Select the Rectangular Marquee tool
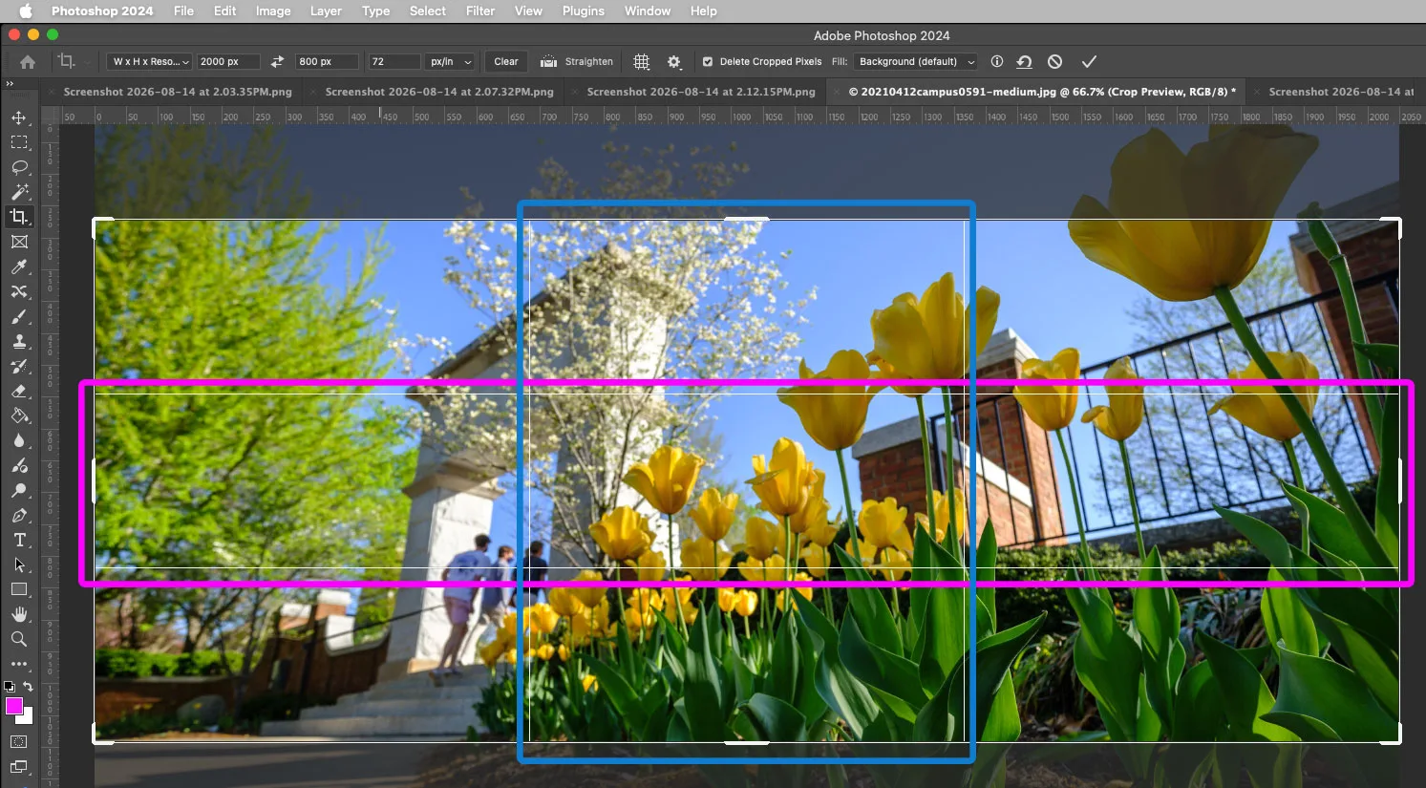 point(19,142)
